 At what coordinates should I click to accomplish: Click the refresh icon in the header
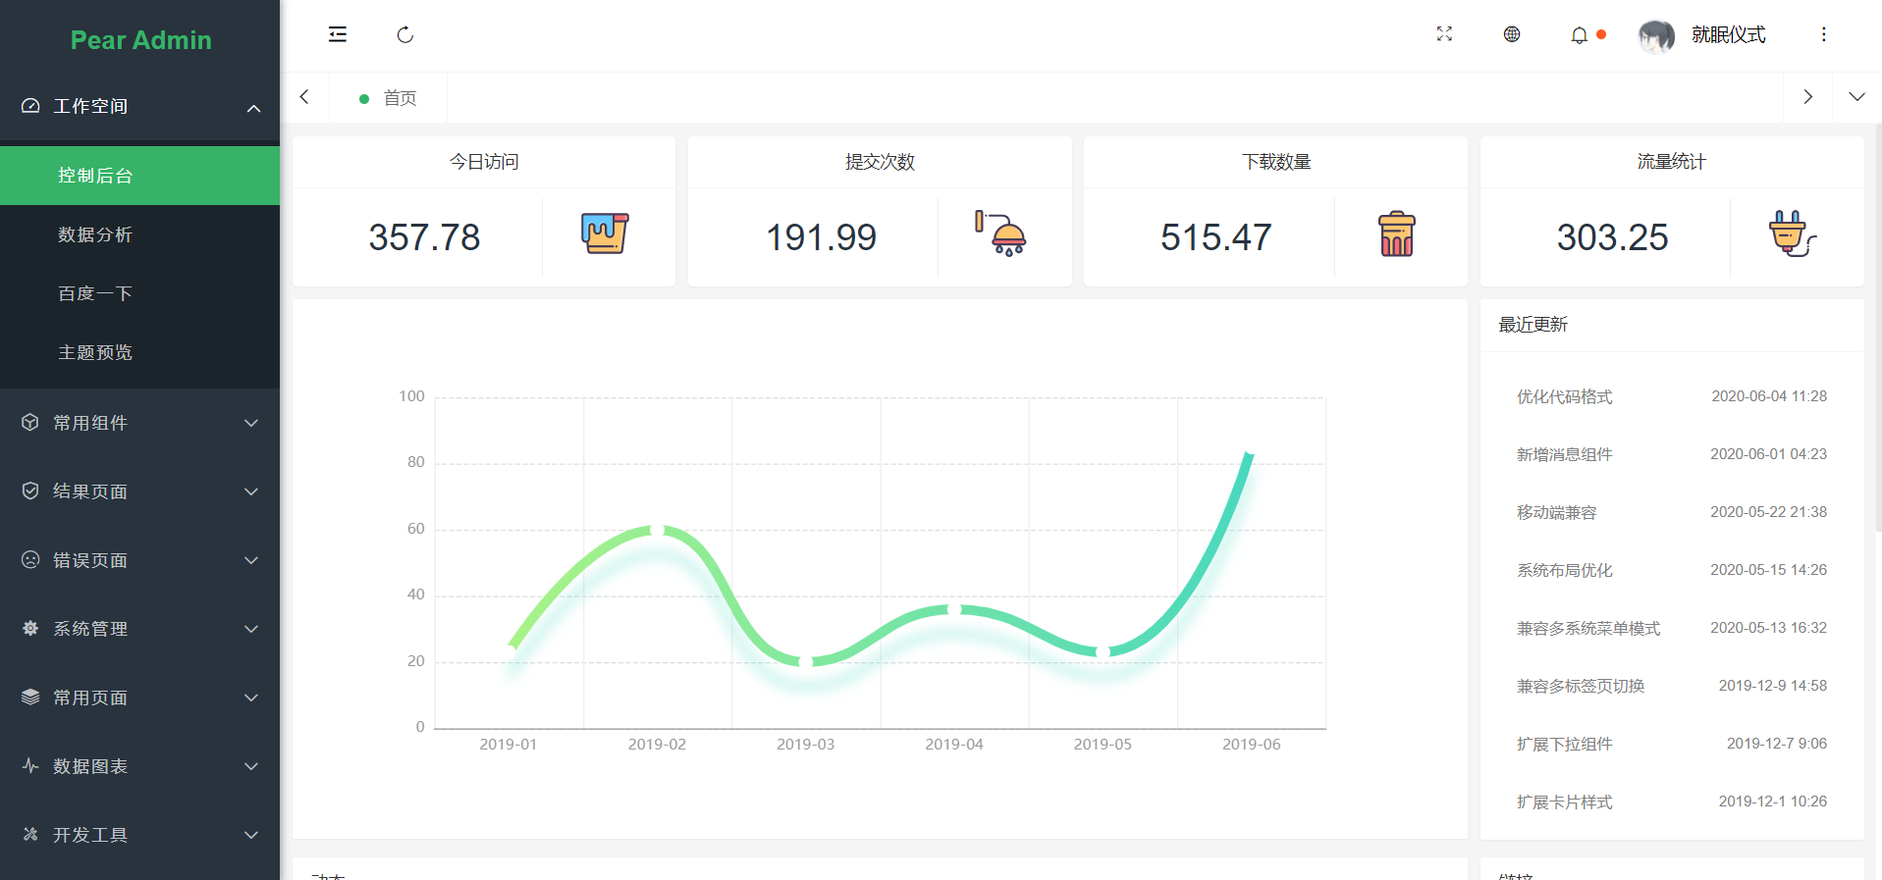point(404,34)
